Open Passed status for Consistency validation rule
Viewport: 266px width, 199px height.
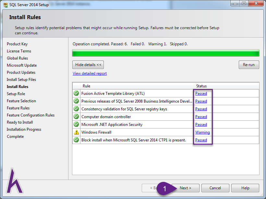201,109
